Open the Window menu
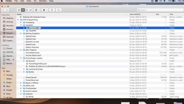Screen dimensions: 184x104 [x=43, y=1]
